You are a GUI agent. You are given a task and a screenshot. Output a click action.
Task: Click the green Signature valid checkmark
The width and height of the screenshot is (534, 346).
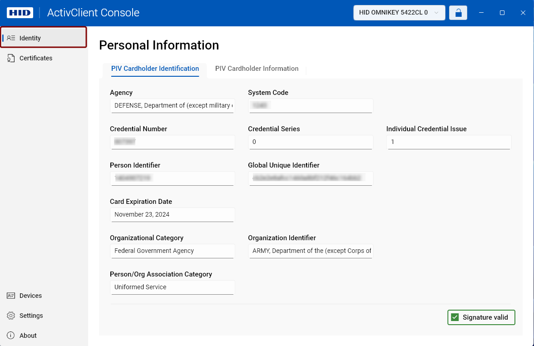coord(455,317)
